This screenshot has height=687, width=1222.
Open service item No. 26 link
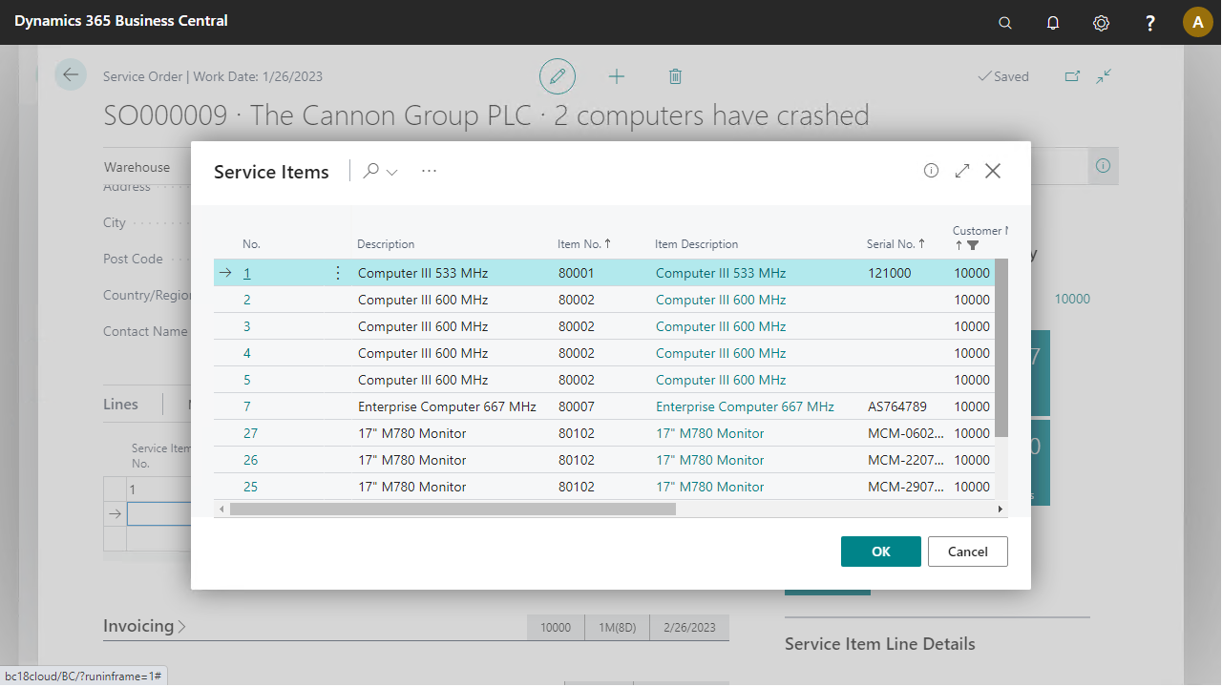(x=250, y=460)
